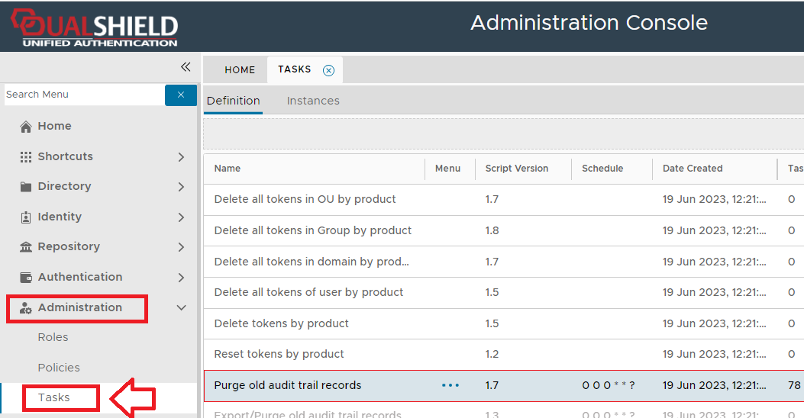Open Roles under Administration
Viewport: 804px width, 418px height.
tap(53, 337)
